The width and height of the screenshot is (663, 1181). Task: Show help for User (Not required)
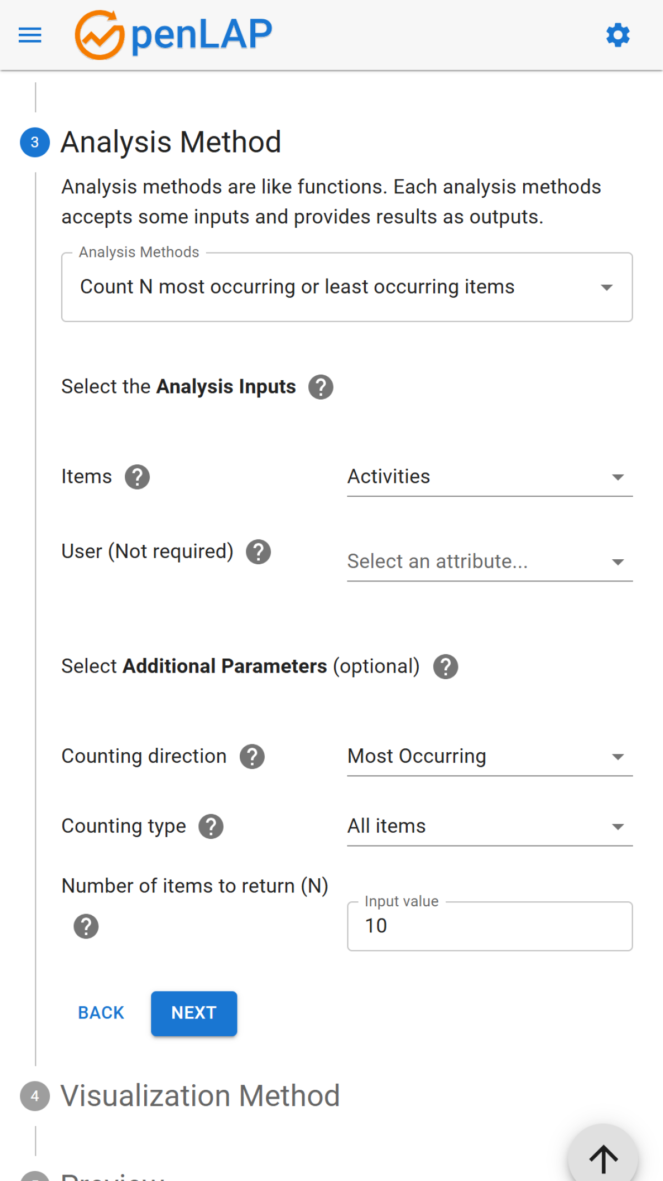click(258, 552)
